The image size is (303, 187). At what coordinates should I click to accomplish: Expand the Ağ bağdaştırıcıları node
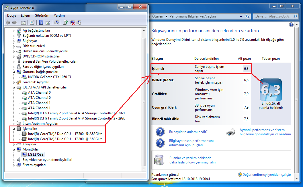pyautogui.click(x=14, y=30)
